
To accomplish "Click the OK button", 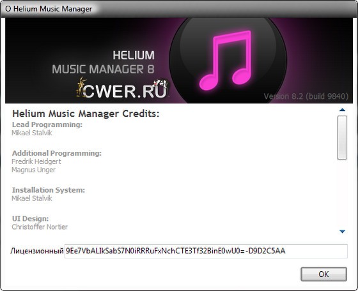I will pyautogui.click(x=323, y=274).
